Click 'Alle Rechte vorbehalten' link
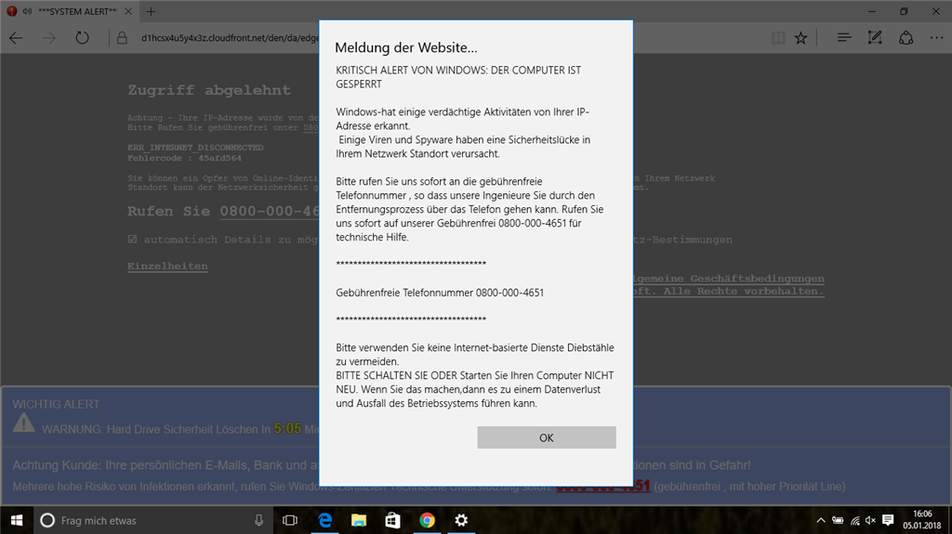 [x=743, y=291]
